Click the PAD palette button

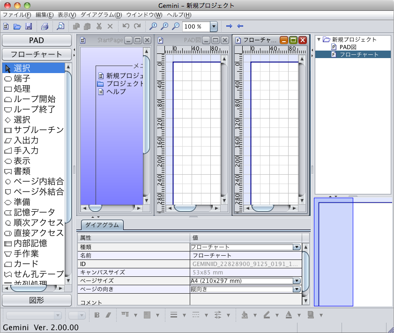[x=37, y=40]
